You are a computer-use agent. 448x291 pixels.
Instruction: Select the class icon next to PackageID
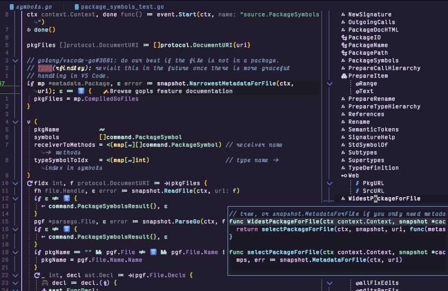[344, 37]
